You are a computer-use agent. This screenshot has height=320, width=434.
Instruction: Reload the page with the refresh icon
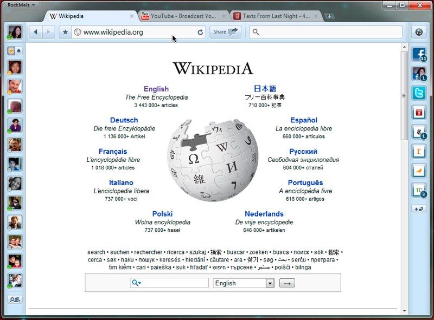[200, 32]
